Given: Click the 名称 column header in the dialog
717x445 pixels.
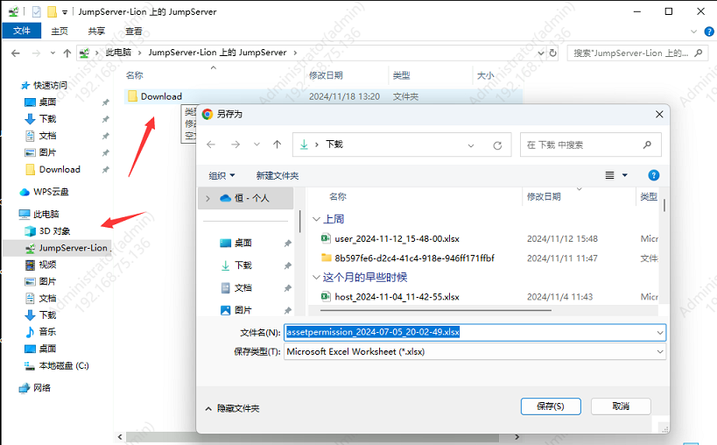Looking at the screenshot, I should [x=338, y=197].
